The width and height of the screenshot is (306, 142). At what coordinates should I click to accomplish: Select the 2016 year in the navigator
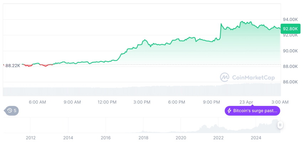106,137
